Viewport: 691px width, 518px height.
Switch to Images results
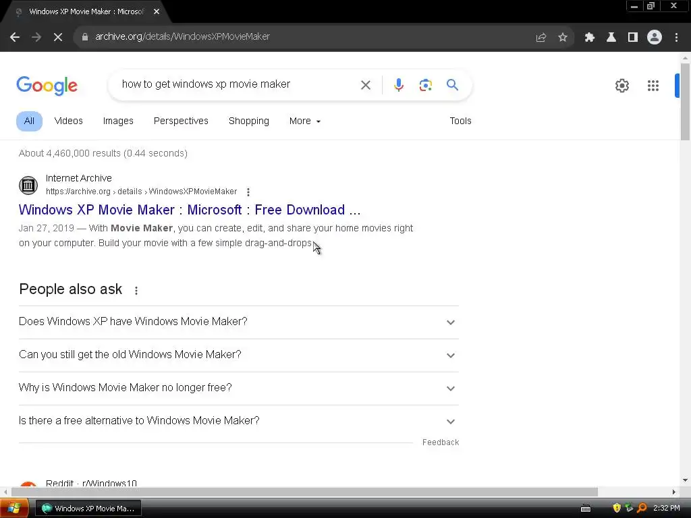coord(118,121)
